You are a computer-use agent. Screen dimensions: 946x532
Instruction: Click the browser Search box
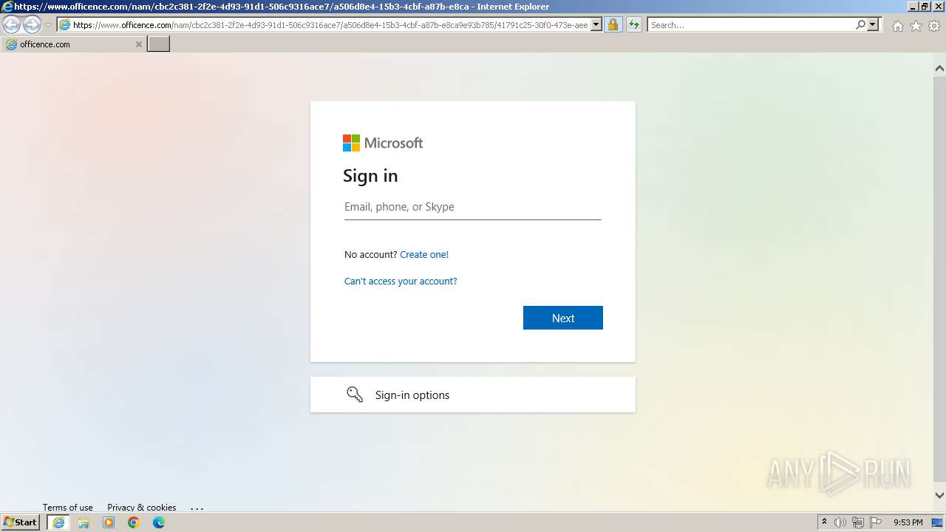pos(750,25)
